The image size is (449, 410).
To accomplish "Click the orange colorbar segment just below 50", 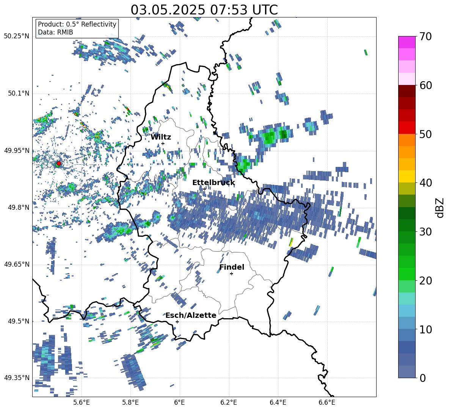I will [x=407, y=140].
